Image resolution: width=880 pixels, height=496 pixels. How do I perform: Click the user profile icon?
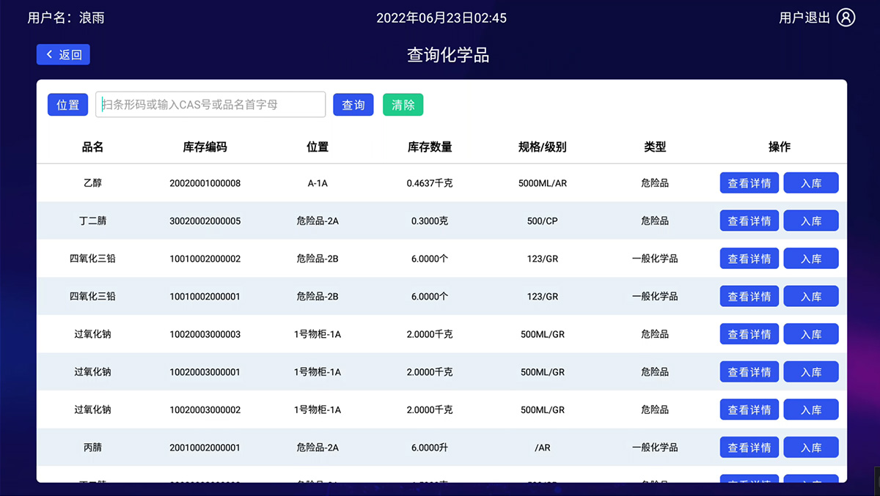[x=846, y=18]
